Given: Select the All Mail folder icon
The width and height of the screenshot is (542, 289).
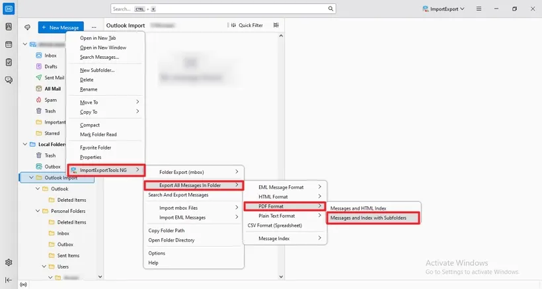Looking at the screenshot, I should click(39, 89).
